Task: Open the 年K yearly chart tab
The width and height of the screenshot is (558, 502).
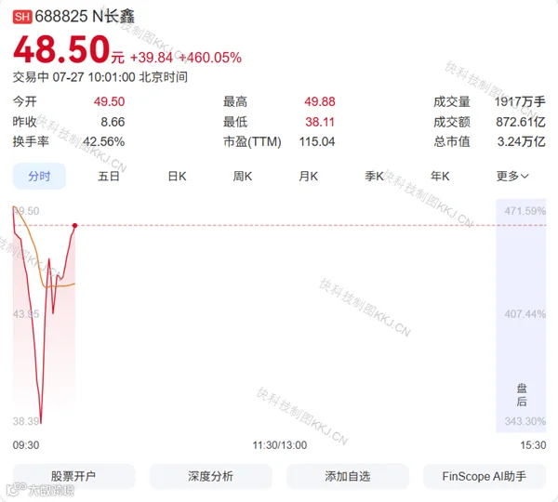Action: pyautogui.click(x=440, y=176)
